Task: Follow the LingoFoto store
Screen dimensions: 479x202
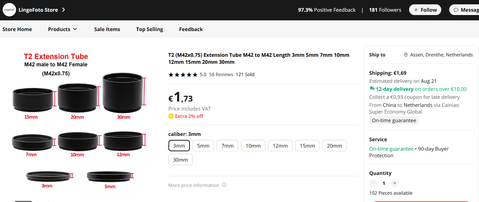Action: (425, 10)
